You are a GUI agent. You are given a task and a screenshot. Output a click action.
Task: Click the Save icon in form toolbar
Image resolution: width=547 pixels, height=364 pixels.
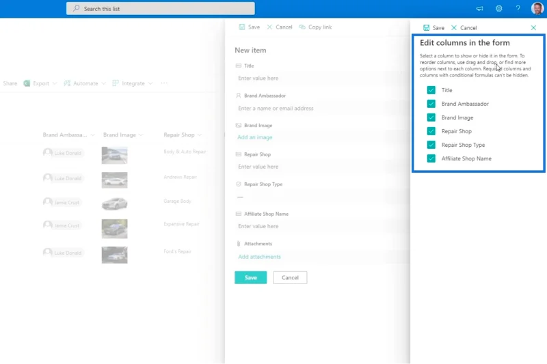(242, 27)
